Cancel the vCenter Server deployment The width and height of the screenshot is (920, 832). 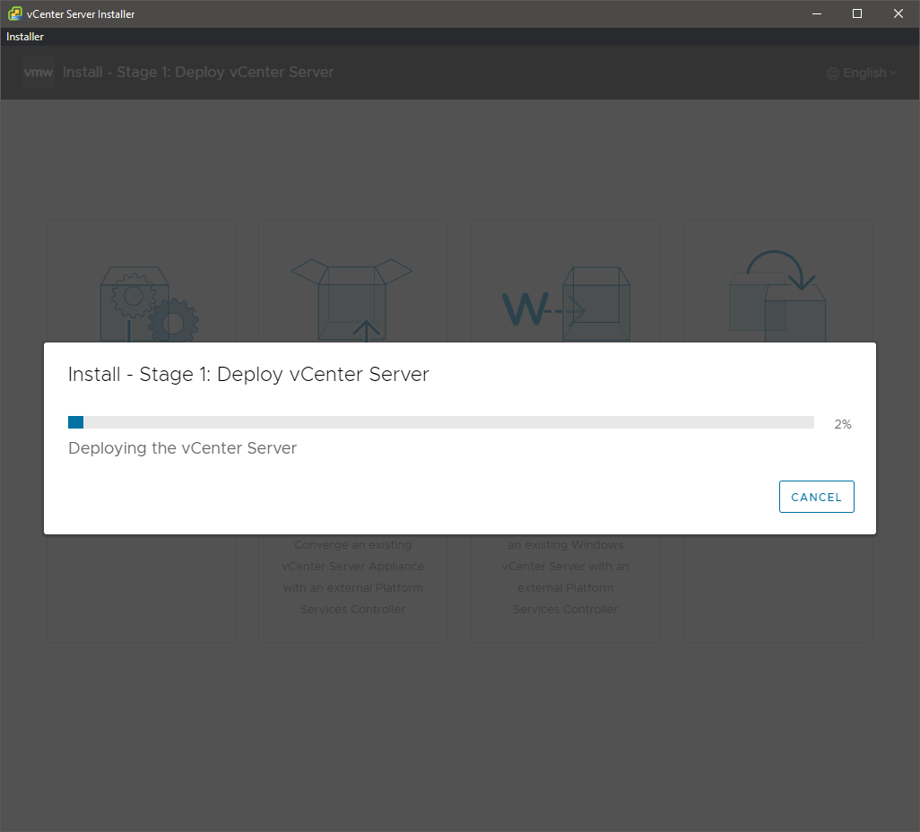coord(816,497)
